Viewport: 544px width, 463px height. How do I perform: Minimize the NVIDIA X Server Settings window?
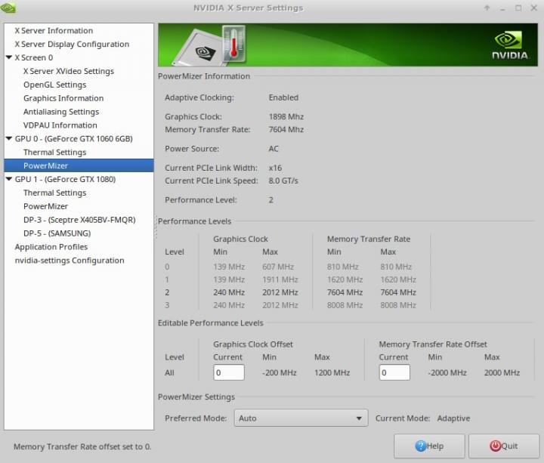click(502, 8)
